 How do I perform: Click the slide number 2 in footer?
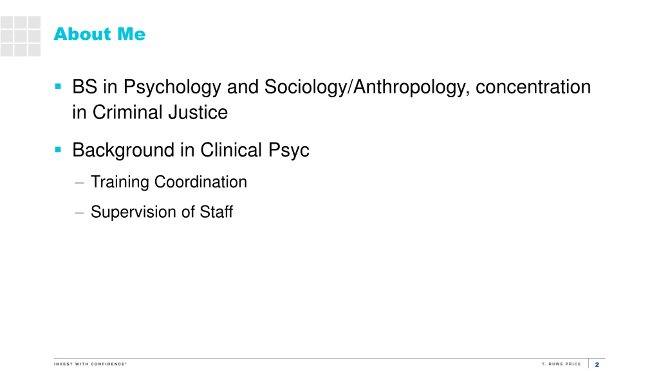coord(597,365)
